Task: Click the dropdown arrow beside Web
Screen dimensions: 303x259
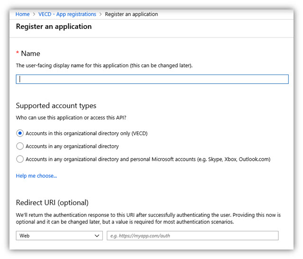Action: point(97,236)
